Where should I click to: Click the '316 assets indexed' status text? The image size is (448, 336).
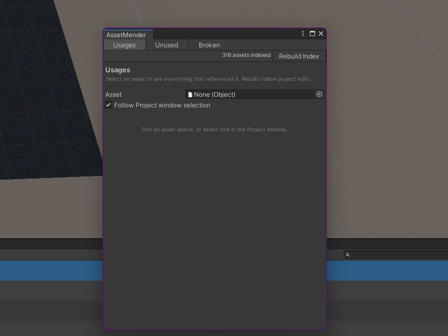tap(246, 55)
